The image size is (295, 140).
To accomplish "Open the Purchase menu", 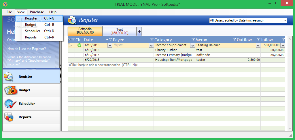I will pyautogui.click(x=37, y=12).
